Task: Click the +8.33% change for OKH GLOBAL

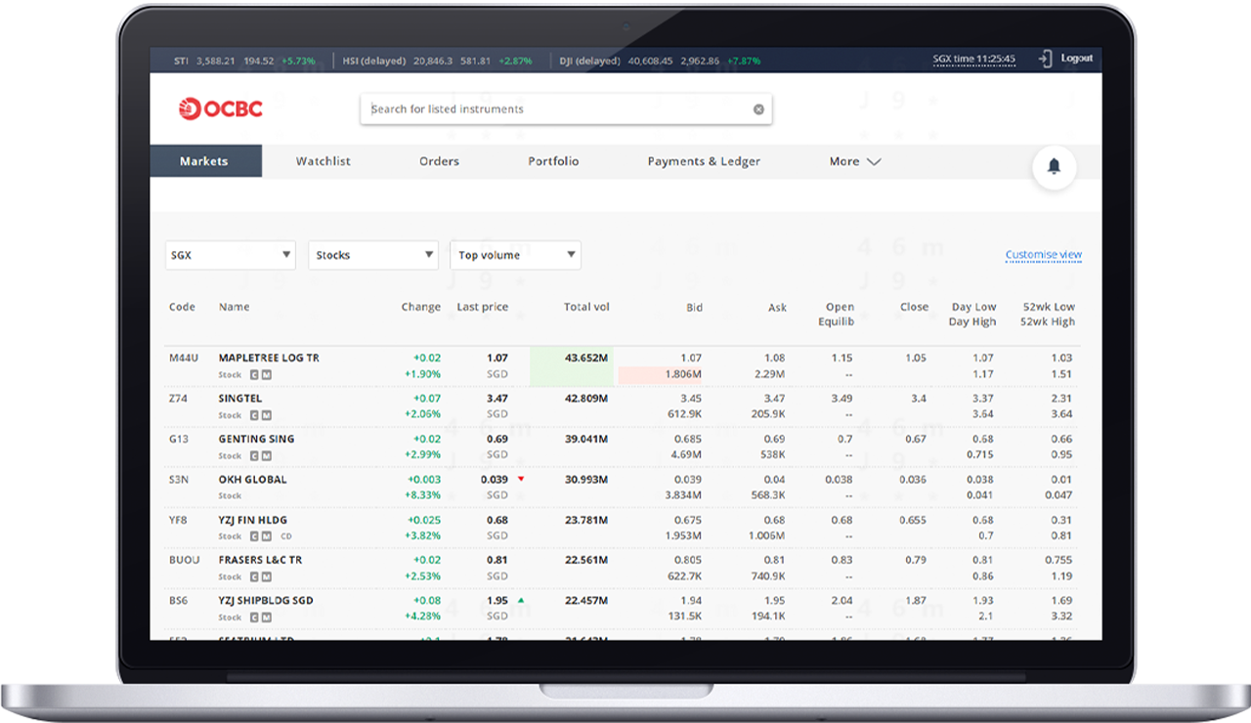Action: click(424, 495)
